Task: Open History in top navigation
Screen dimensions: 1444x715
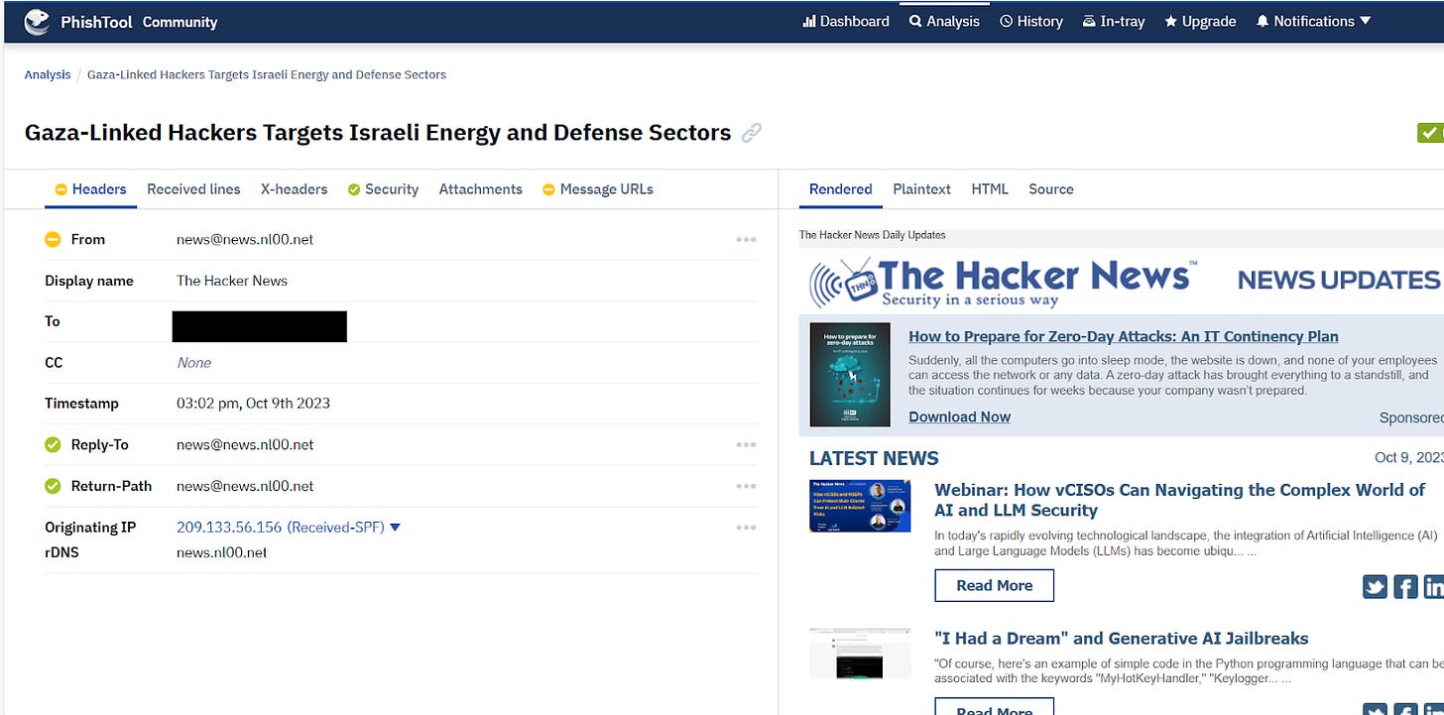Action: click(x=1031, y=21)
